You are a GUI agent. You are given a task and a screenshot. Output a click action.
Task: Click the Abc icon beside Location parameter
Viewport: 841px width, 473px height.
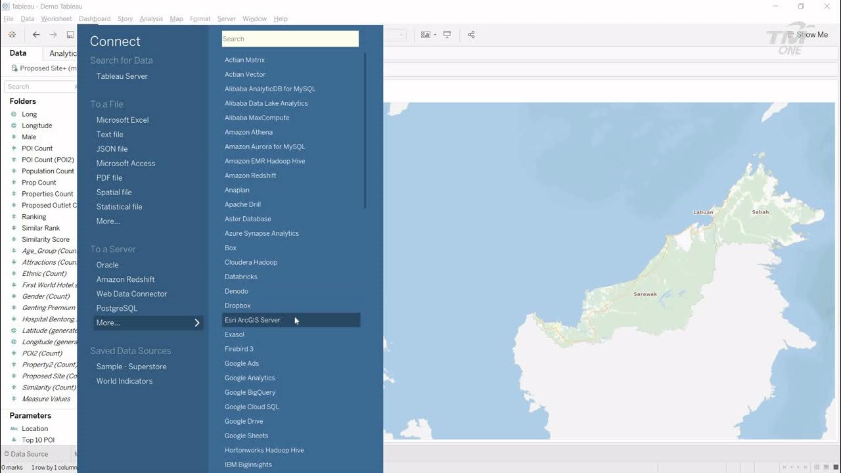point(14,428)
